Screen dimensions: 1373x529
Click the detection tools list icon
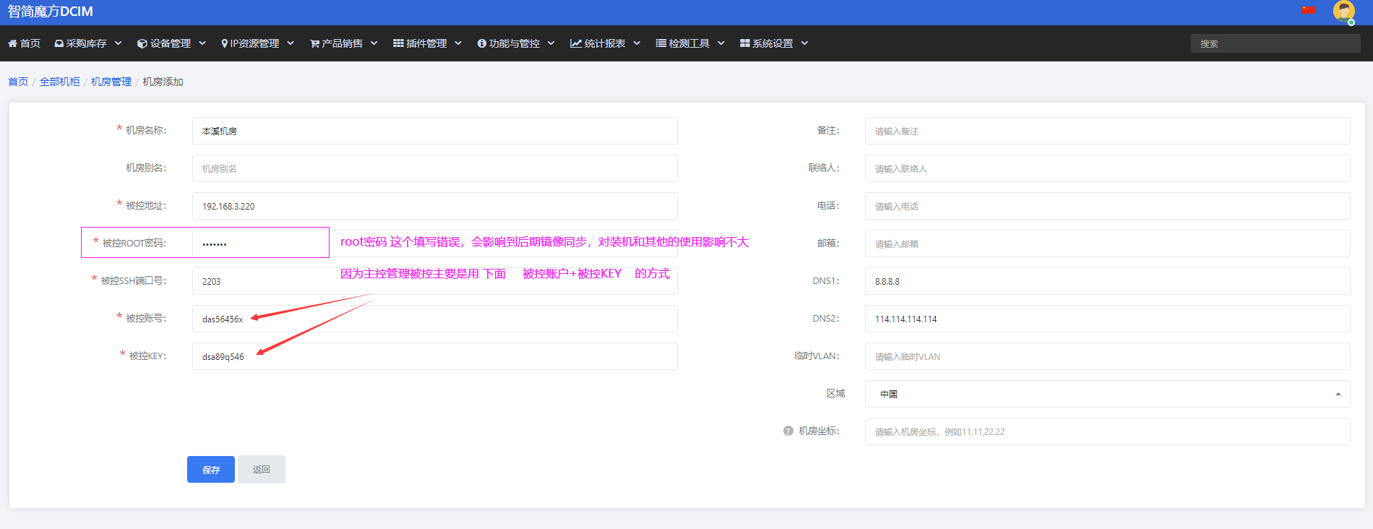(660, 43)
